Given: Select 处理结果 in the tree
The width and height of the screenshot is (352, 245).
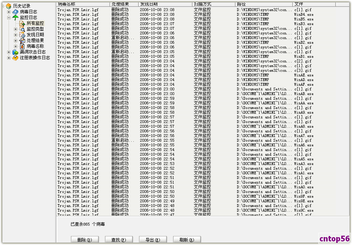Looking at the screenshot, I should point(35,41).
